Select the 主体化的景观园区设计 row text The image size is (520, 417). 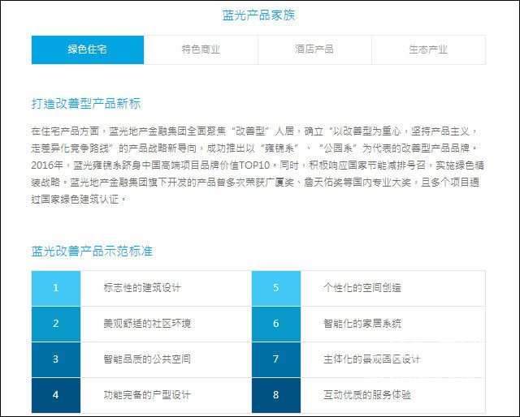pos(372,359)
